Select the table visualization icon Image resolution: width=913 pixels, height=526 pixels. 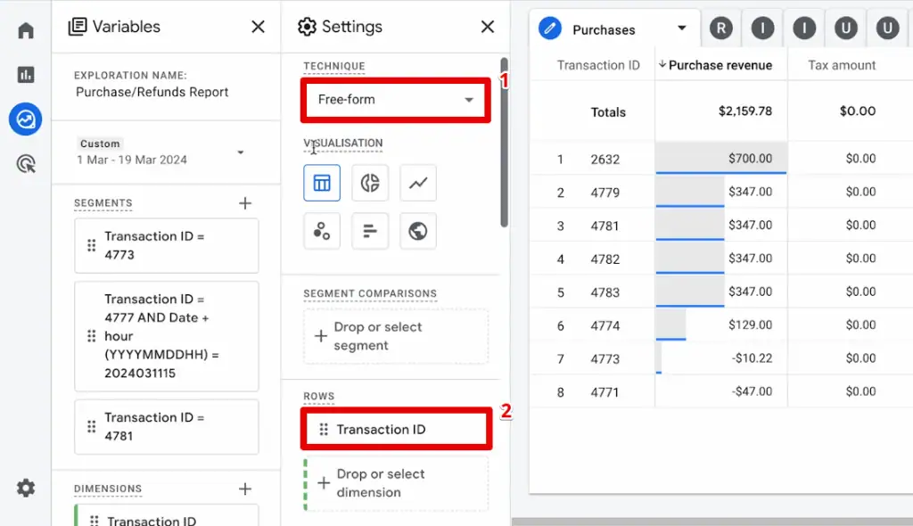click(x=322, y=183)
